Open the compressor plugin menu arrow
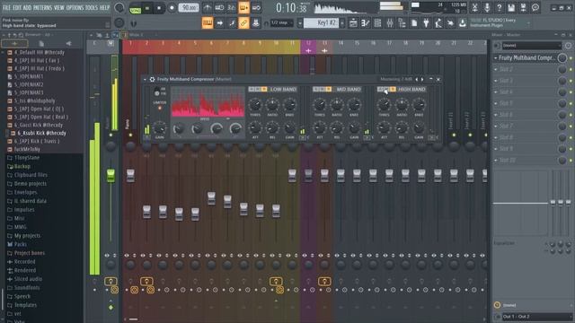 145,79
